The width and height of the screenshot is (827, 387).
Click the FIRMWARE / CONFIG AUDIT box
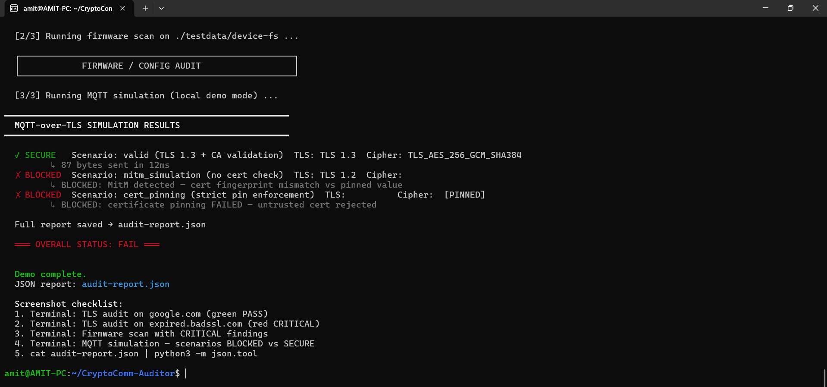(x=157, y=66)
